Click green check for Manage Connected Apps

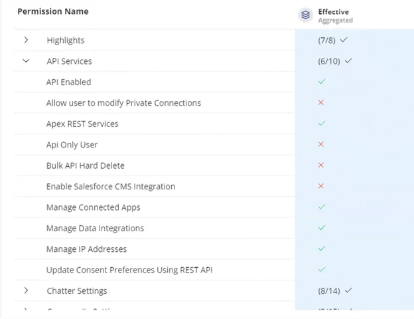[x=322, y=207]
